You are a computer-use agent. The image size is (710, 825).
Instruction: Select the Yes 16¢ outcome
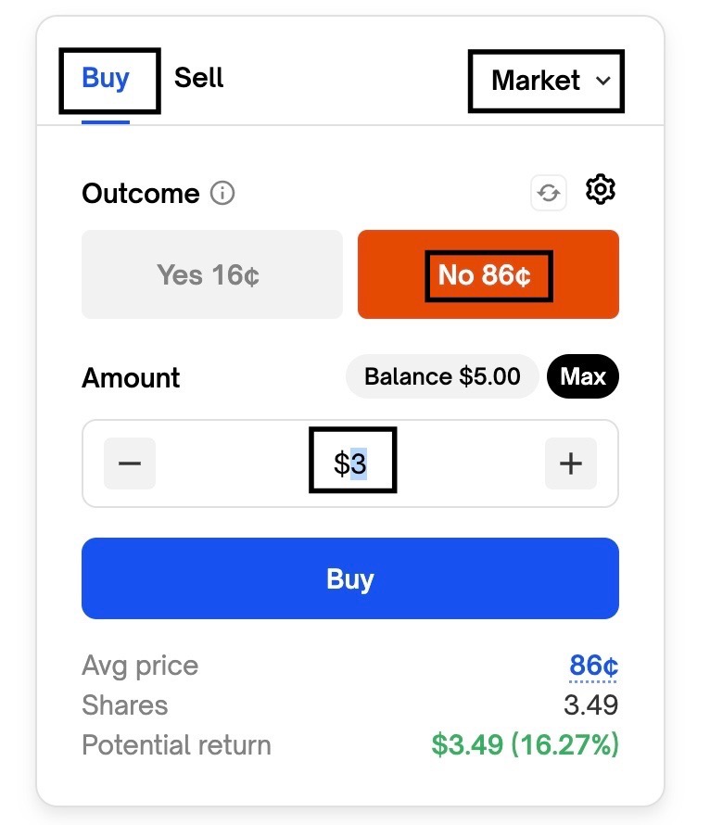tap(211, 274)
